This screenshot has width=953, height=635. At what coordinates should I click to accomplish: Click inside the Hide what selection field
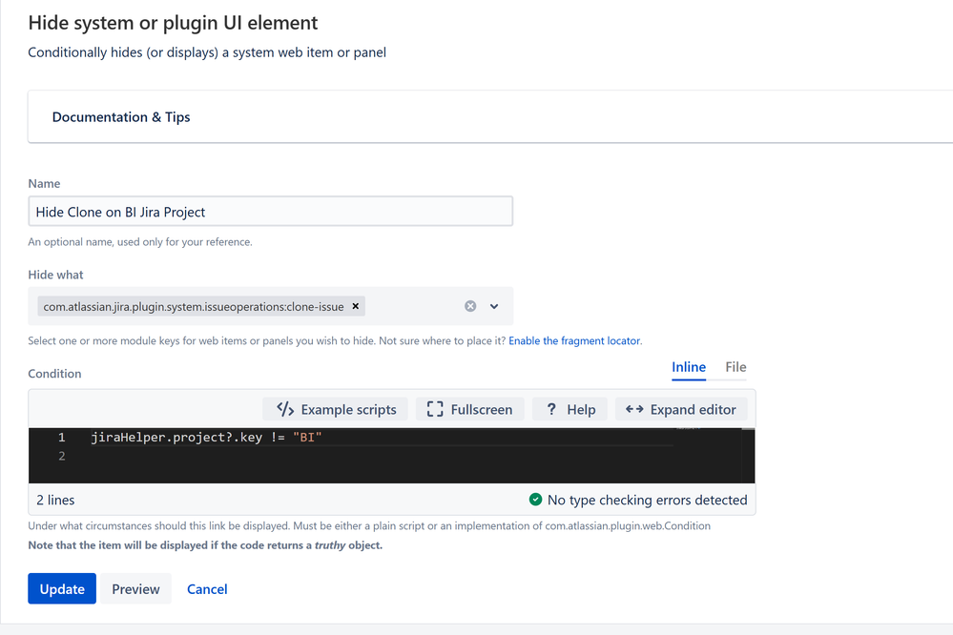(410, 307)
